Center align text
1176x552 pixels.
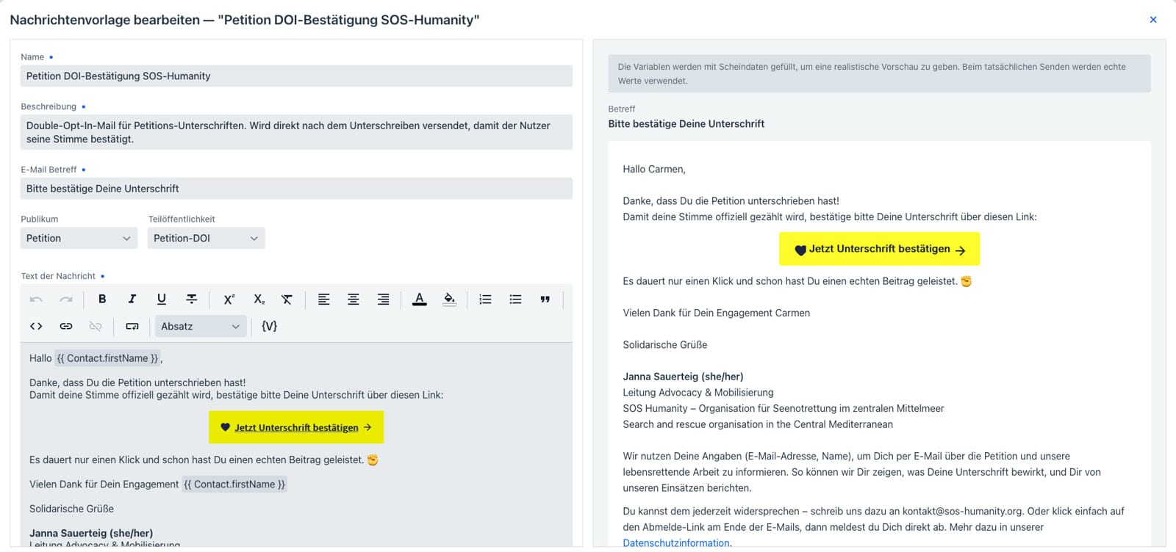354,299
